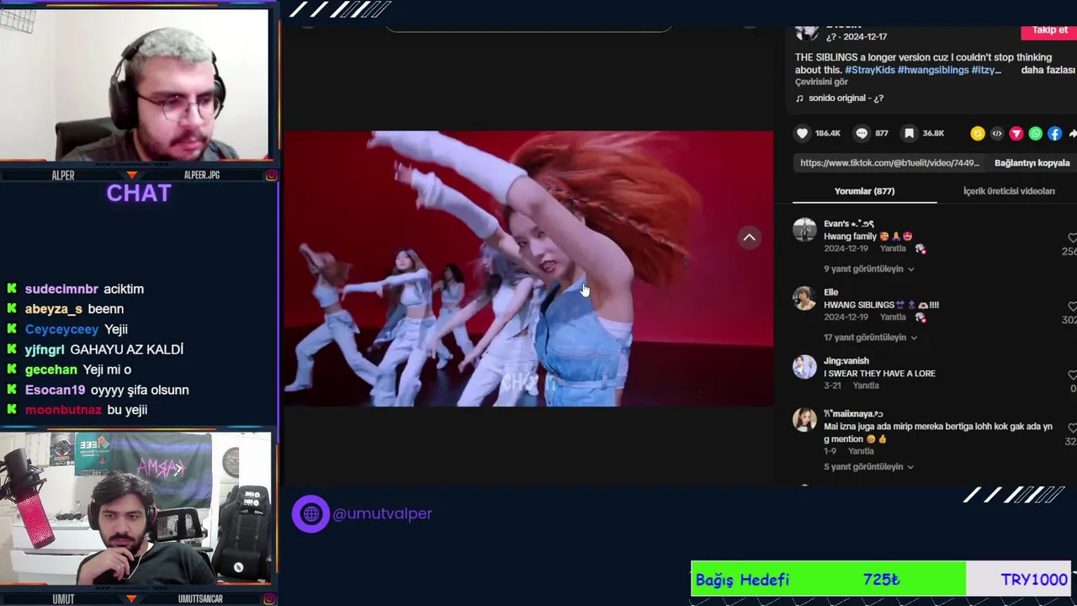Click Çevirisini gör translation link
The image size is (1077, 606).
821,82
